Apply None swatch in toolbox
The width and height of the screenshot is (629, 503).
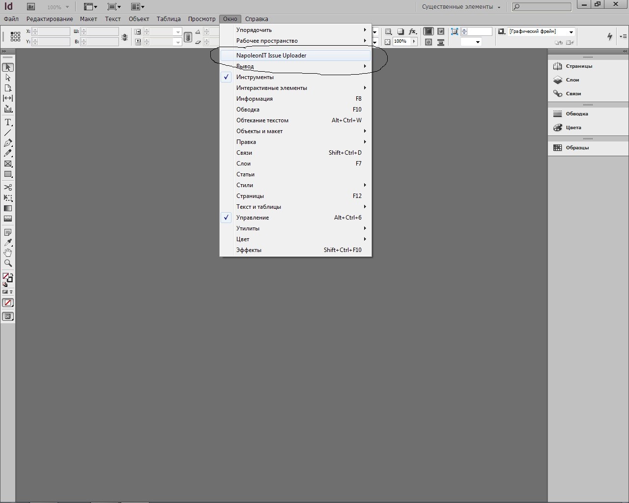click(x=8, y=303)
